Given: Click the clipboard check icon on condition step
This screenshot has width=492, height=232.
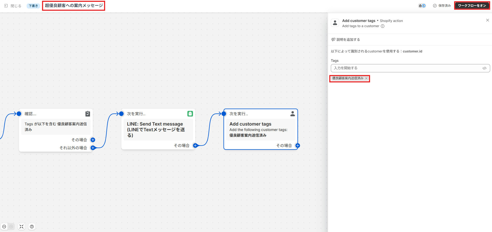Looking at the screenshot, I should click(x=88, y=114).
